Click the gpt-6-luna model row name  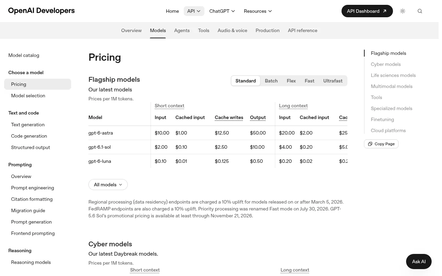click(100, 161)
